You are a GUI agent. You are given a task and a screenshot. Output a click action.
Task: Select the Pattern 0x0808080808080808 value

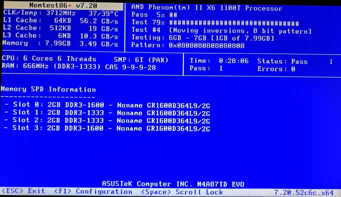coord(207,45)
